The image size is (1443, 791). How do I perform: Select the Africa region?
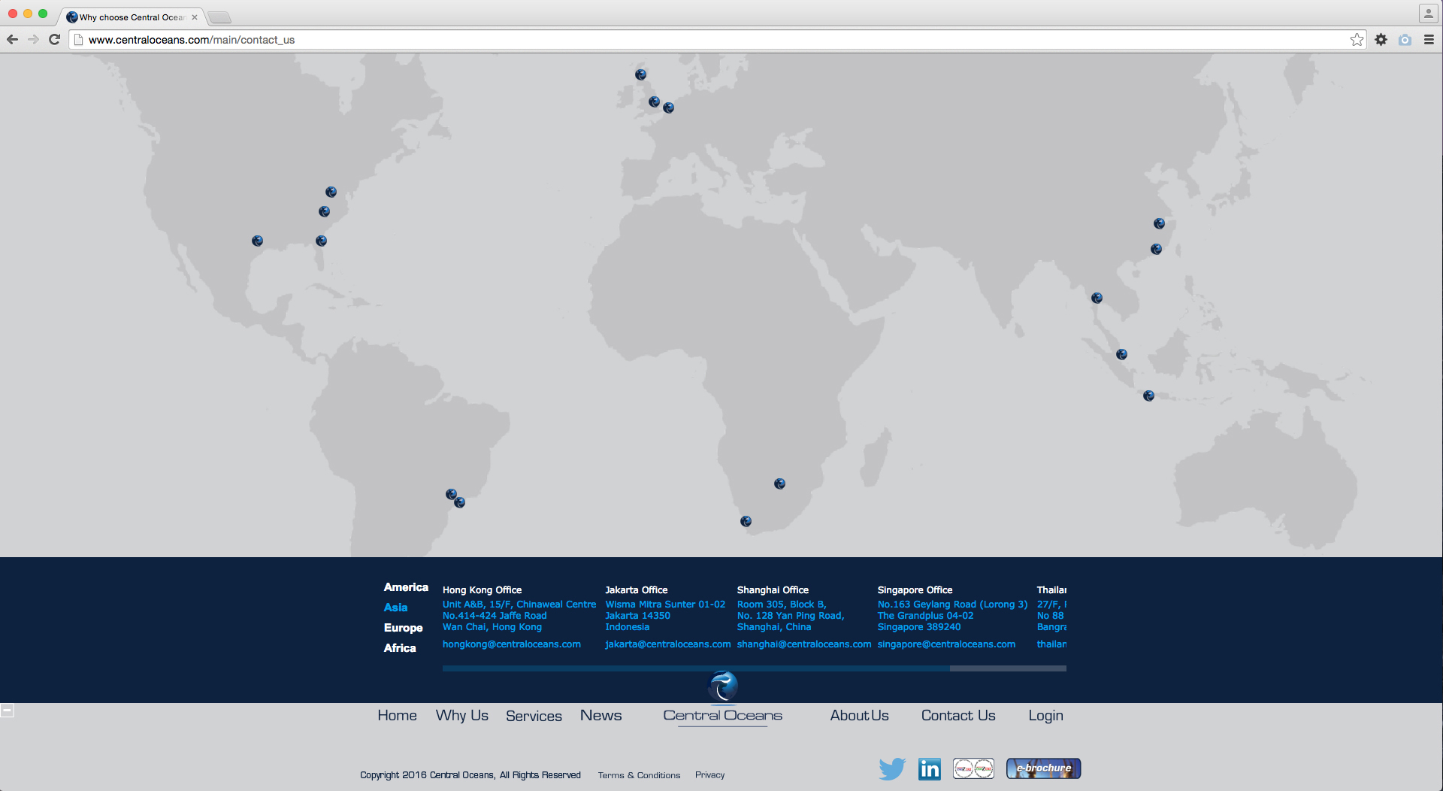pos(399,648)
